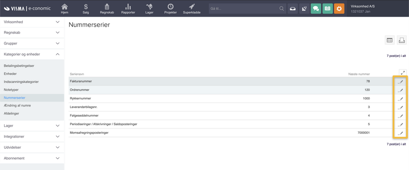This screenshot has width=409, height=170.
Task: Select the Momsafregningsposteringer series name
Action: [89, 132]
